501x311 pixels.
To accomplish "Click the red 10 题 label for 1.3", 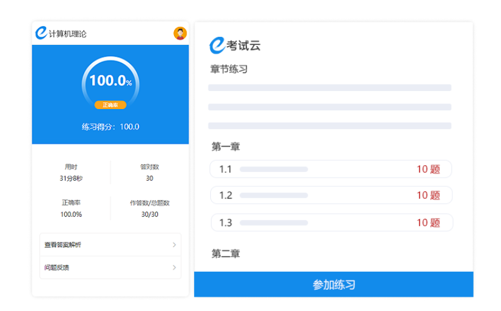I will pos(428,222).
